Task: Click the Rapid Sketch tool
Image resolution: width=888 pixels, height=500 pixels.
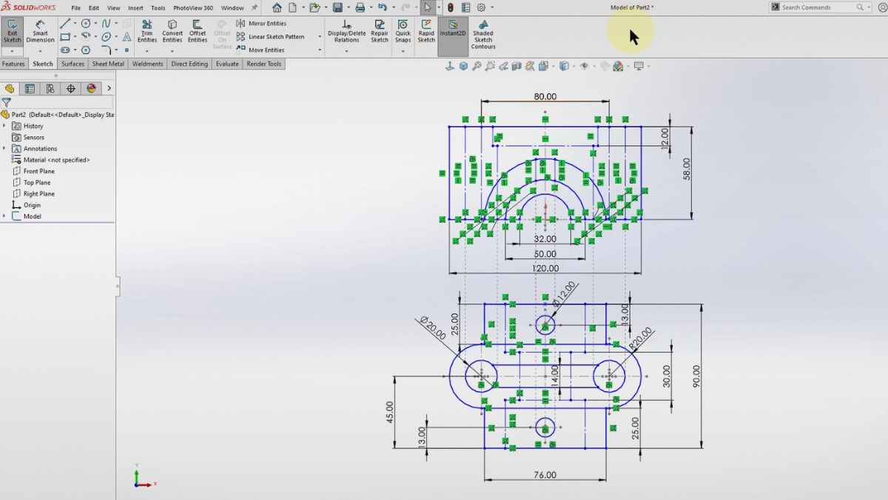Action: tap(426, 32)
